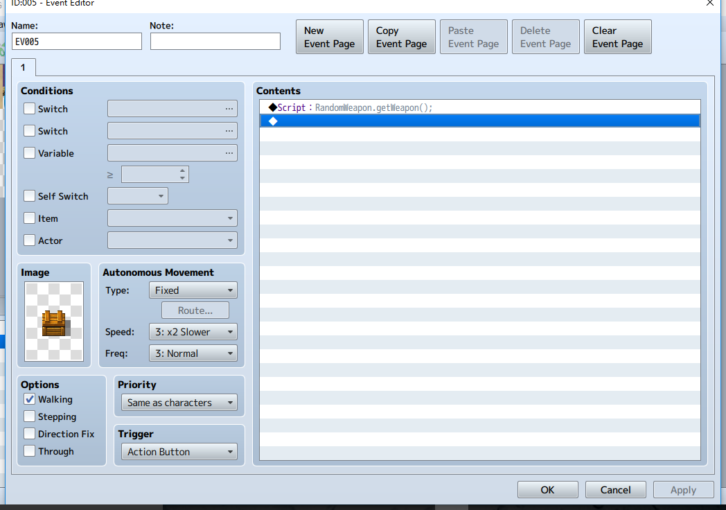Check the Direction Fix option
The width and height of the screenshot is (726, 510).
click(29, 434)
